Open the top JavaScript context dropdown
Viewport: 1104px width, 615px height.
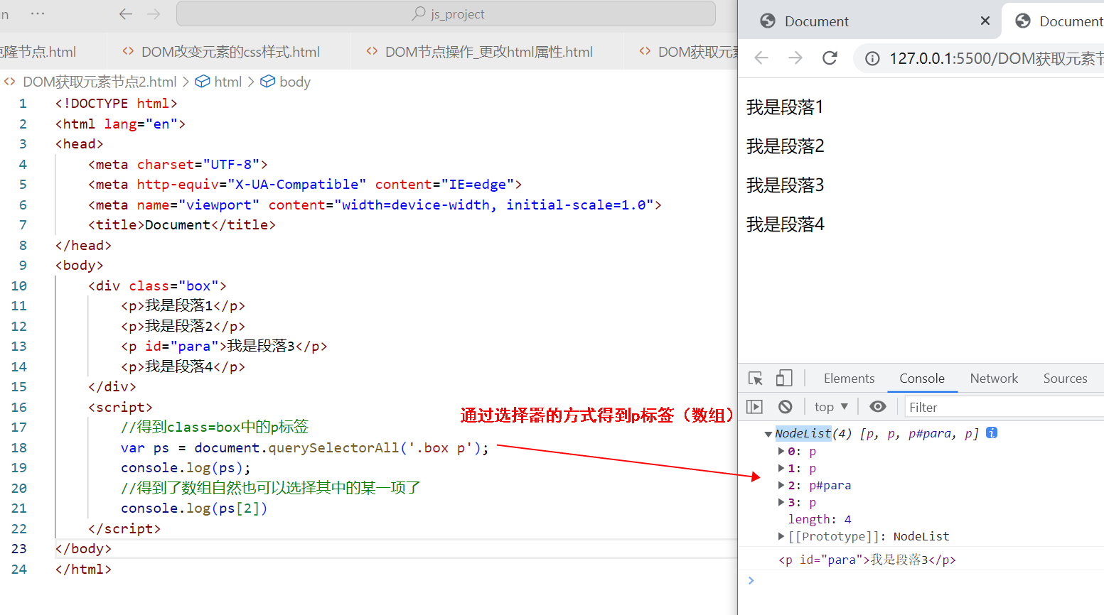pos(830,407)
